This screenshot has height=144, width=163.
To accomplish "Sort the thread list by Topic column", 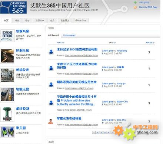I will coord(60,43).
